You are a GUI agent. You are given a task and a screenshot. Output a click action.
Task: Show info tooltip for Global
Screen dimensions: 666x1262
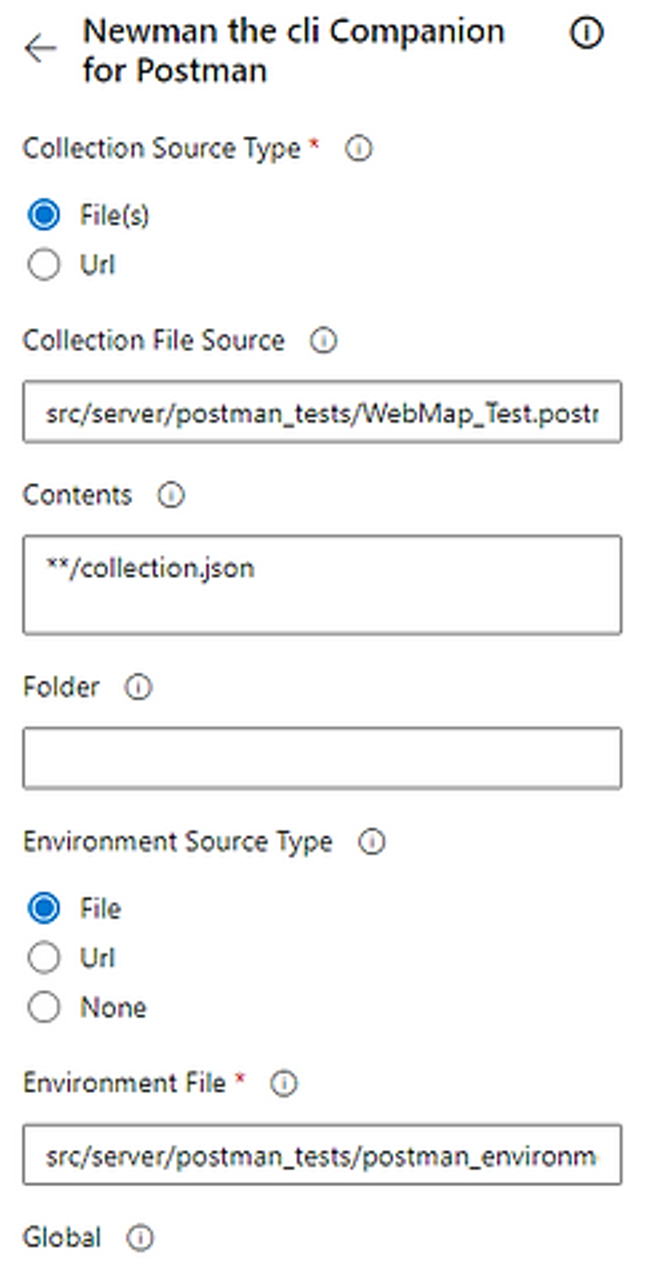[x=140, y=1237]
